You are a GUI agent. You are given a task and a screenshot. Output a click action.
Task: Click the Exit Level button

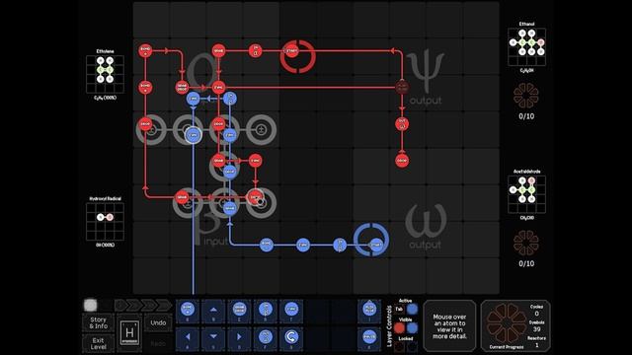(x=99, y=343)
